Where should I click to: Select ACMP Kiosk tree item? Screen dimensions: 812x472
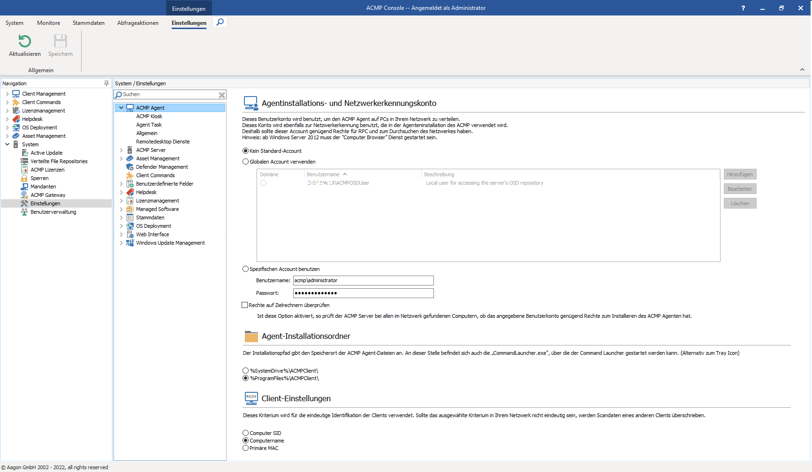(x=149, y=116)
